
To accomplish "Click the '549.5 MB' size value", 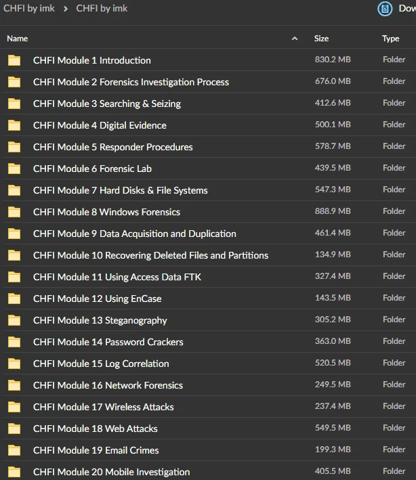I will (x=333, y=428).
